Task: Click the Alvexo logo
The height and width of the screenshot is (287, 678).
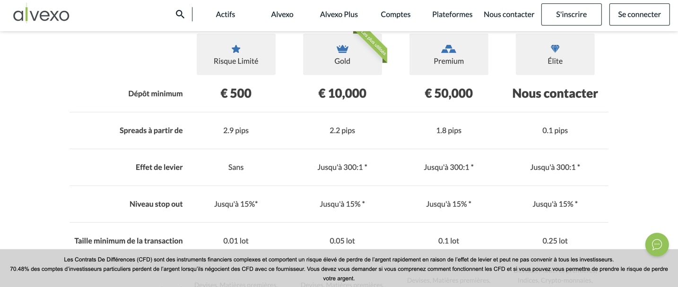Action: [x=41, y=14]
